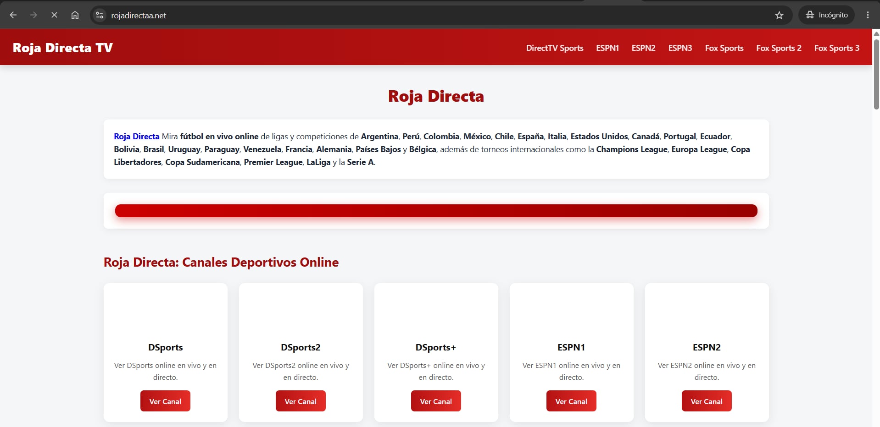
Task: Open Fox Sports 2 in navigation
Action: coord(779,48)
